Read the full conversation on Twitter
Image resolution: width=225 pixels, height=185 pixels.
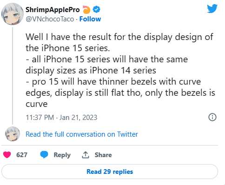click(82, 134)
